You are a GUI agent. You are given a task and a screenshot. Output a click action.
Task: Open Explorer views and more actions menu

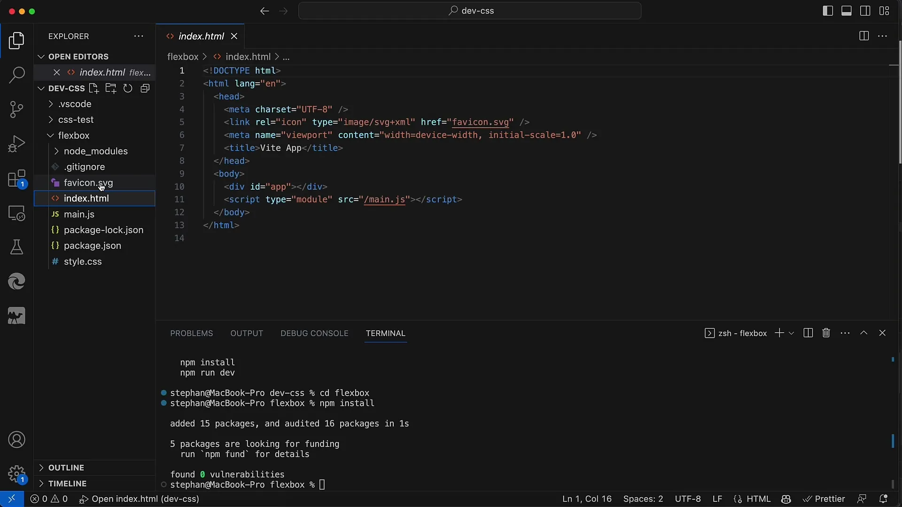click(x=139, y=36)
